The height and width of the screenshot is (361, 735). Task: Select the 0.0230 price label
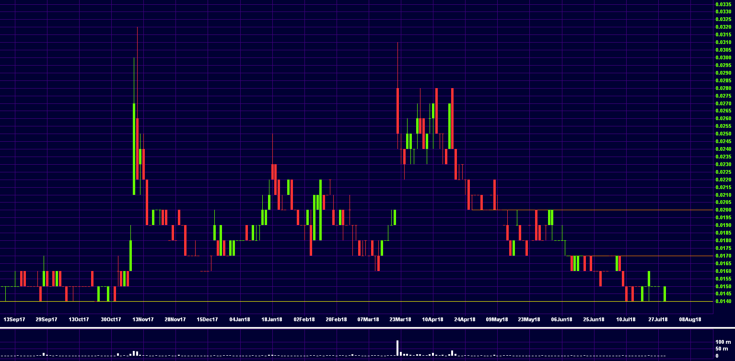click(723, 164)
